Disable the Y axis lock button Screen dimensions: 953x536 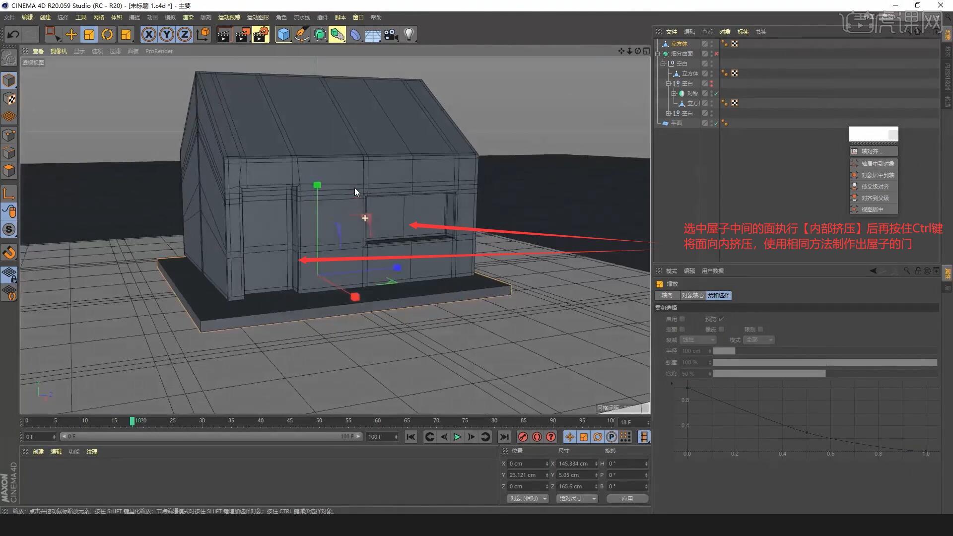click(166, 34)
